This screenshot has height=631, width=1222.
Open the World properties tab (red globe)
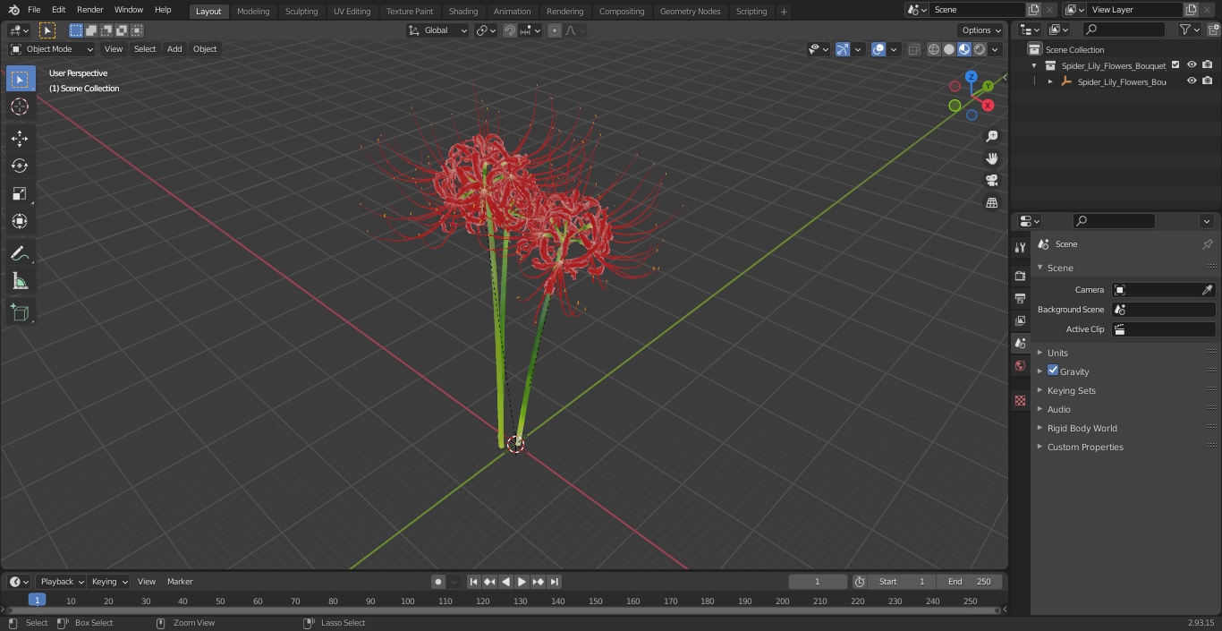pos(1020,365)
